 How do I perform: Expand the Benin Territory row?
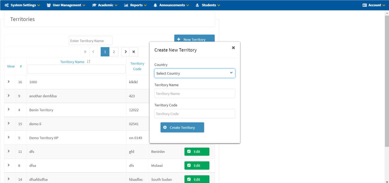coord(9,110)
